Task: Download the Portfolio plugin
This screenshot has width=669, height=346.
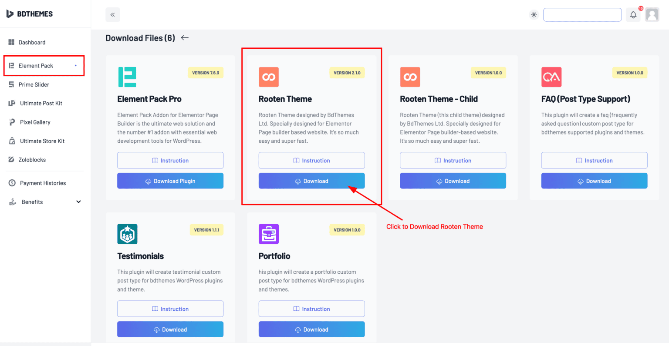Action: coord(312,329)
